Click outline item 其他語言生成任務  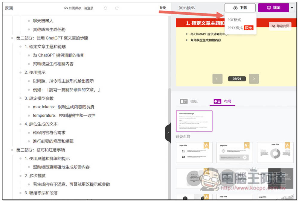49,29
